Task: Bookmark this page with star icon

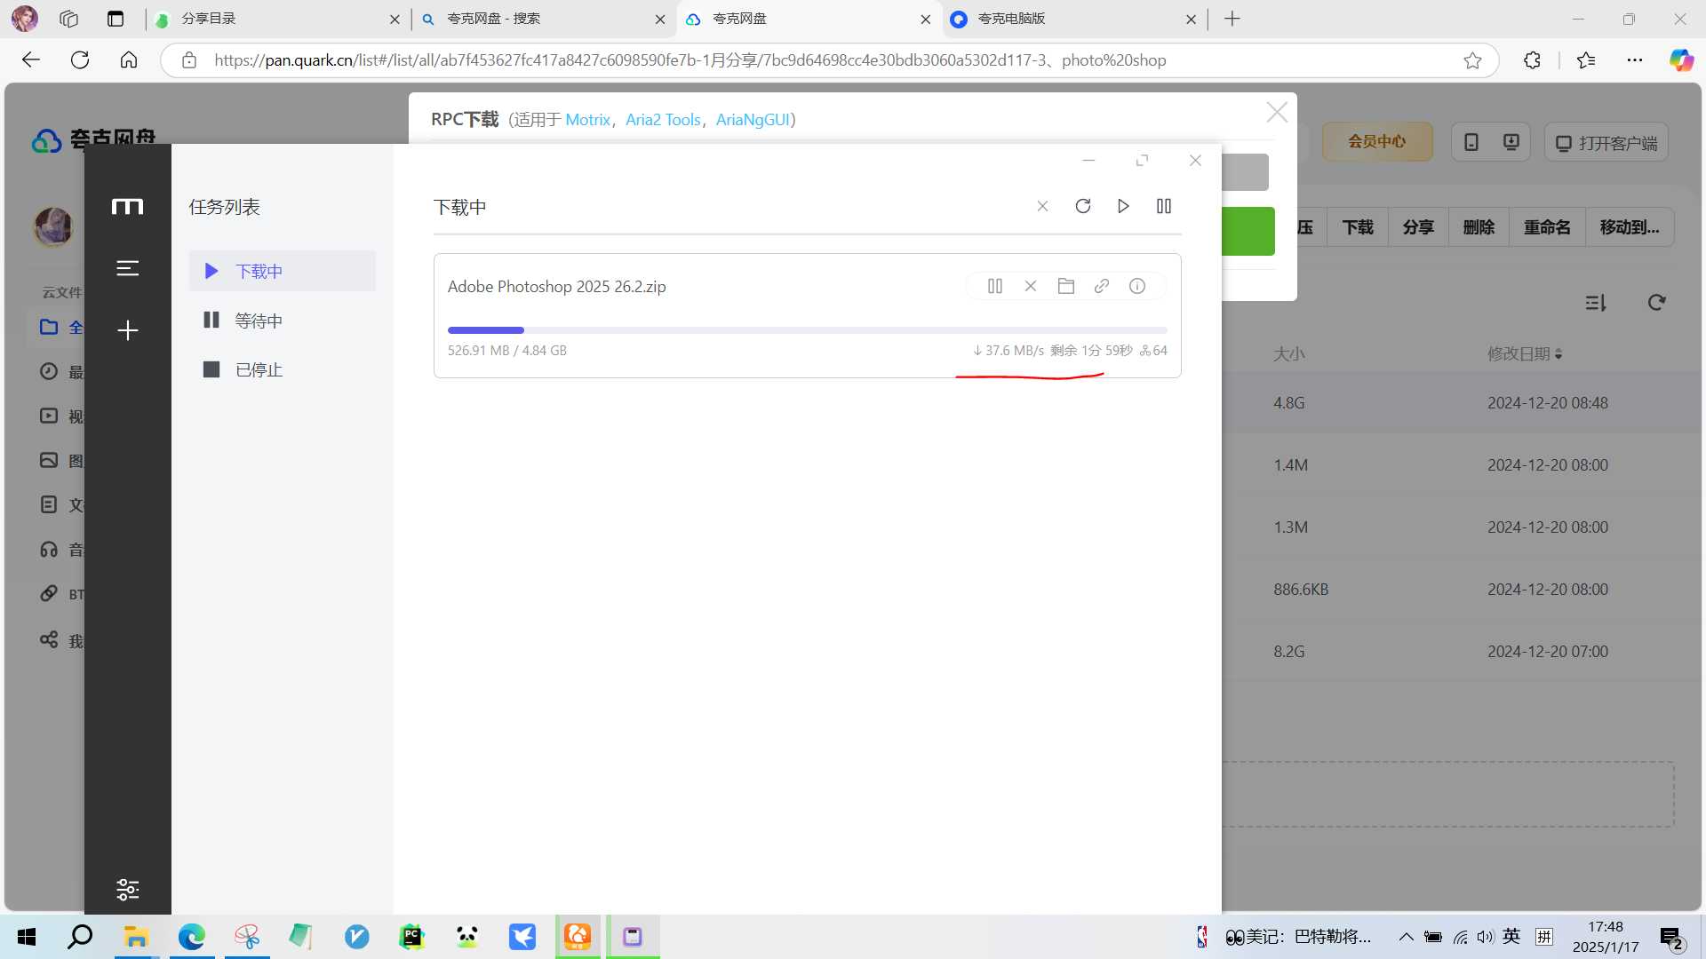Action: (1472, 60)
